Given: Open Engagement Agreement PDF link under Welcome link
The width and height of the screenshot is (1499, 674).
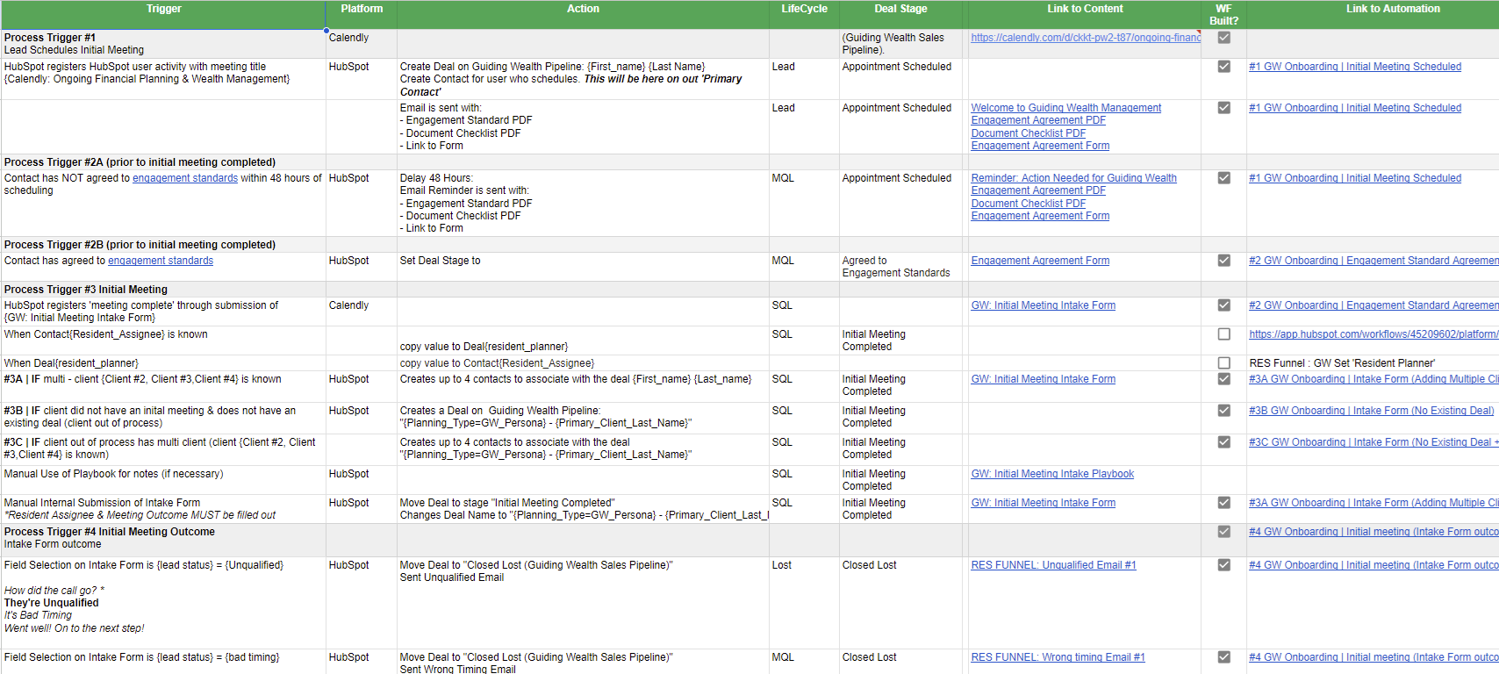Looking at the screenshot, I should 1038,120.
